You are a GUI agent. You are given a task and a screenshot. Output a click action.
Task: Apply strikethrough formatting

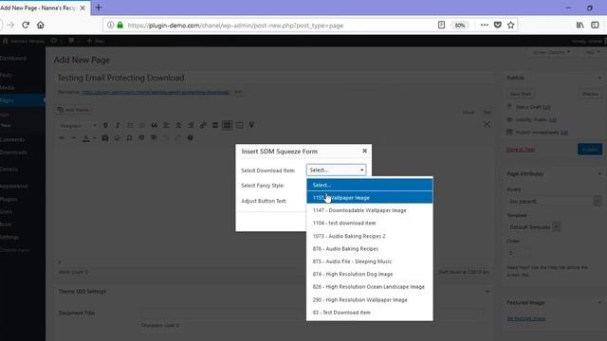62,138
